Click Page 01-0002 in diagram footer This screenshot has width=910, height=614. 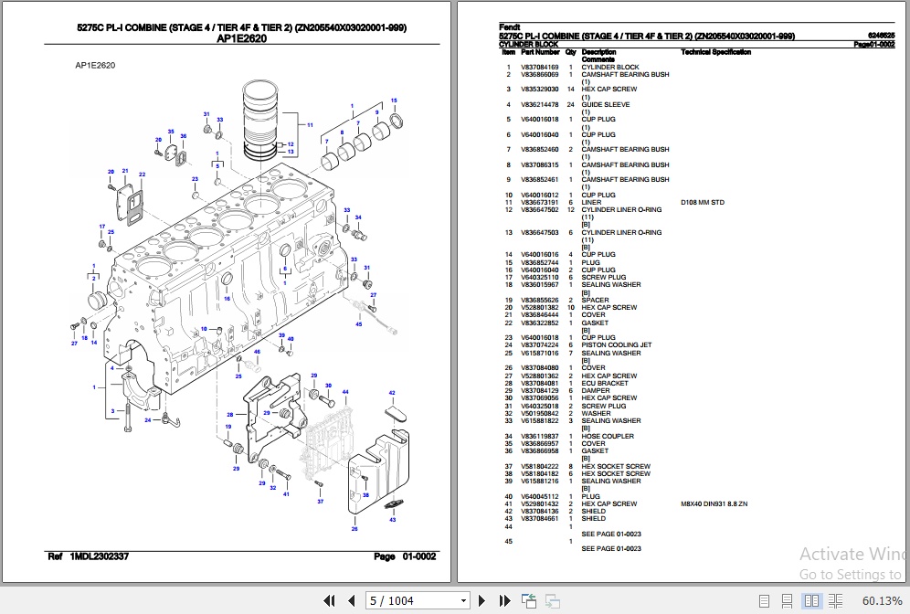[405, 556]
